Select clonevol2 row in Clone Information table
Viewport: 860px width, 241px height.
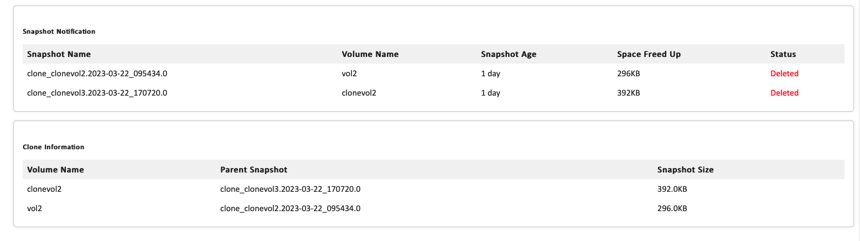[44, 189]
